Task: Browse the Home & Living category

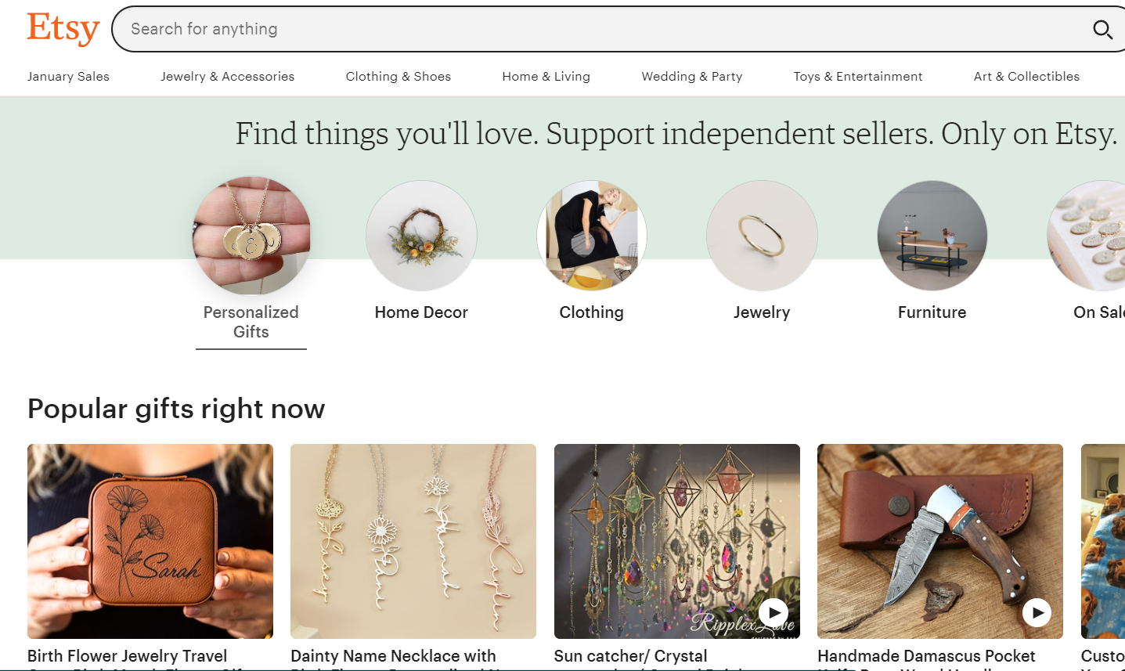Action: 546,76
